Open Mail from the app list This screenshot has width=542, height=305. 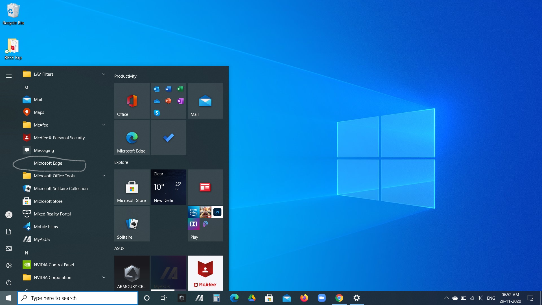pyautogui.click(x=64, y=99)
